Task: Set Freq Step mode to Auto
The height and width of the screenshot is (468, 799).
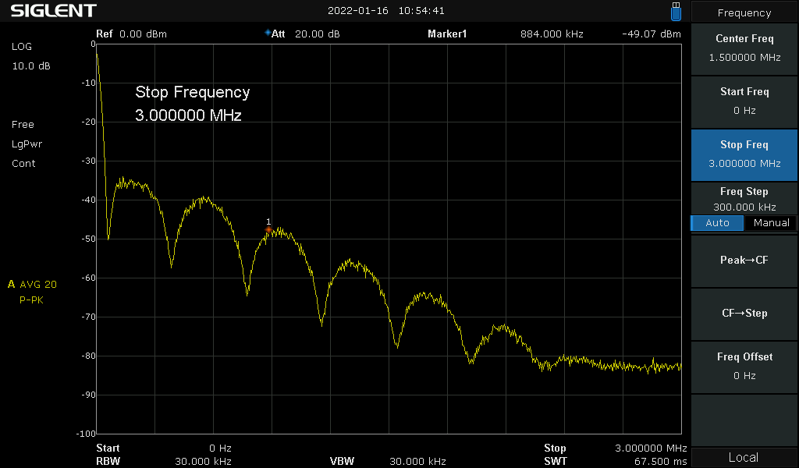Action: pos(717,223)
